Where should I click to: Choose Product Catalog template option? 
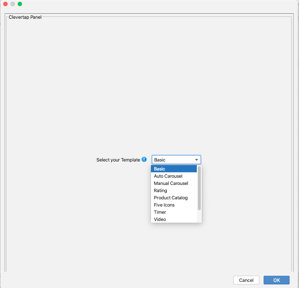(174, 198)
